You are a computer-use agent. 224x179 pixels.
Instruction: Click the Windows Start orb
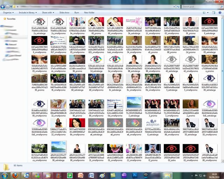point(5,175)
